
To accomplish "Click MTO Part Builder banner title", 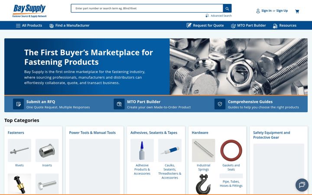I will coord(144,102).
